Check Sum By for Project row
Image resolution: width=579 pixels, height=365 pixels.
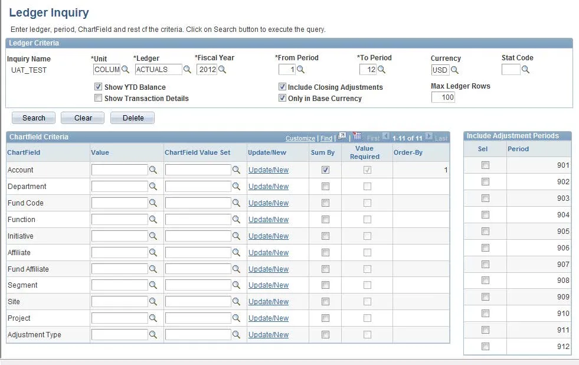325,318
